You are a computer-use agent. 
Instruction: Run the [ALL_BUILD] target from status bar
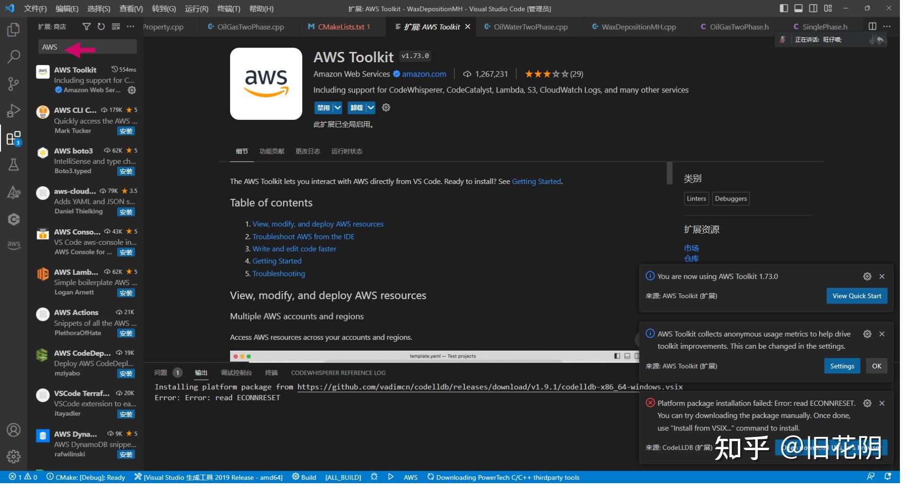[343, 477]
